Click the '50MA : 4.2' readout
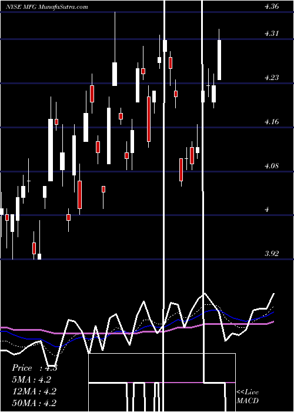 34,403
